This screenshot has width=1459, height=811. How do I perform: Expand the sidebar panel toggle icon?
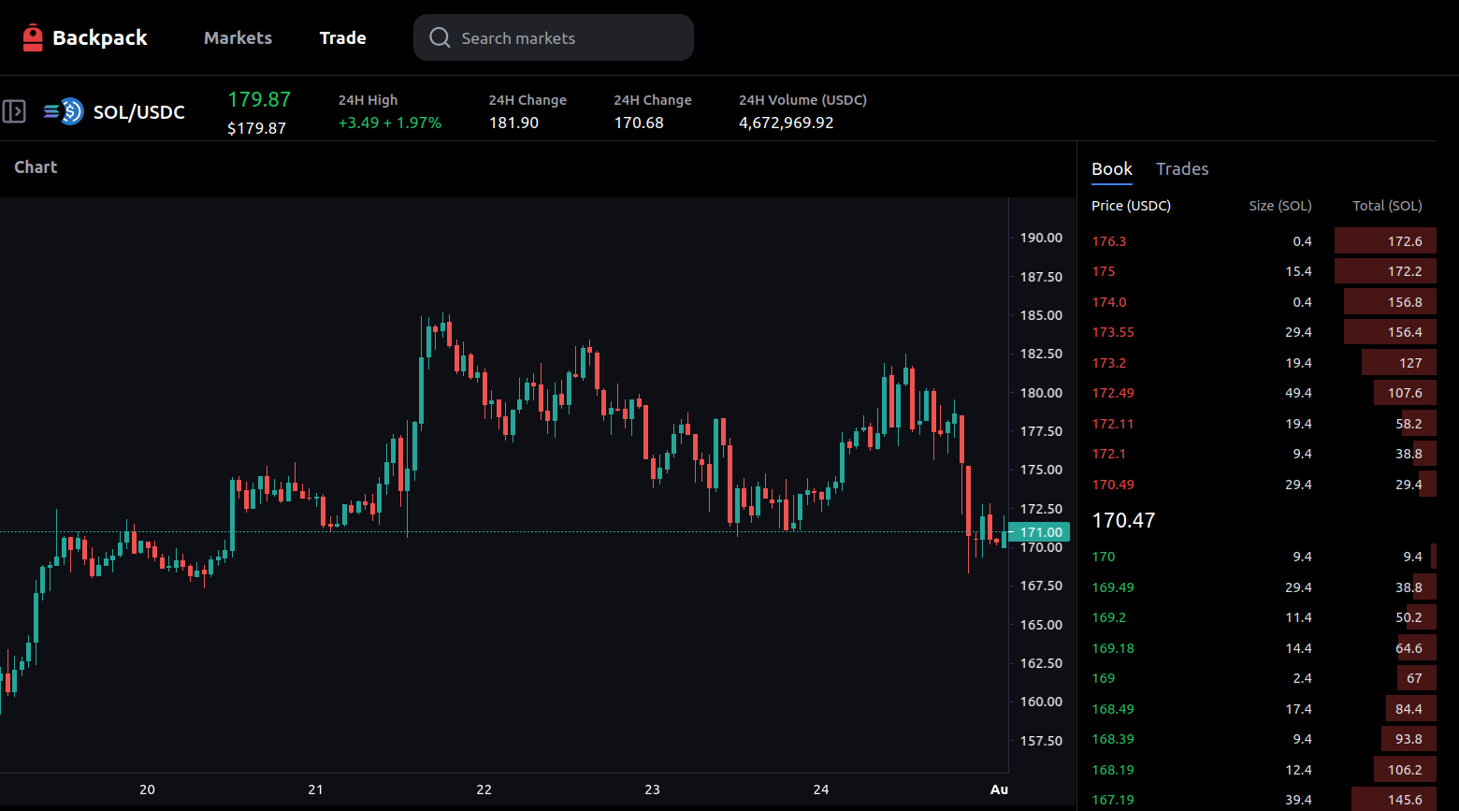[14, 111]
